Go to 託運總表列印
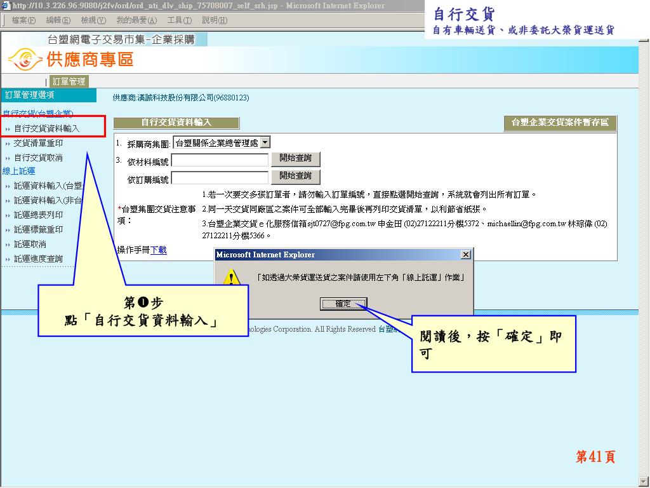Viewport: 650px width, 488px height. tap(38, 215)
